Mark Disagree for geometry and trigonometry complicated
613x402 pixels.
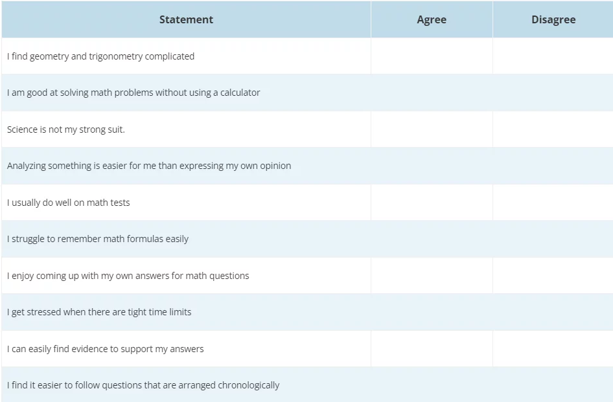tap(553, 56)
